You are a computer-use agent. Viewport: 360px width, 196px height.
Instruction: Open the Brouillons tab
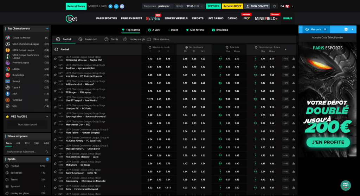[x=220, y=30]
